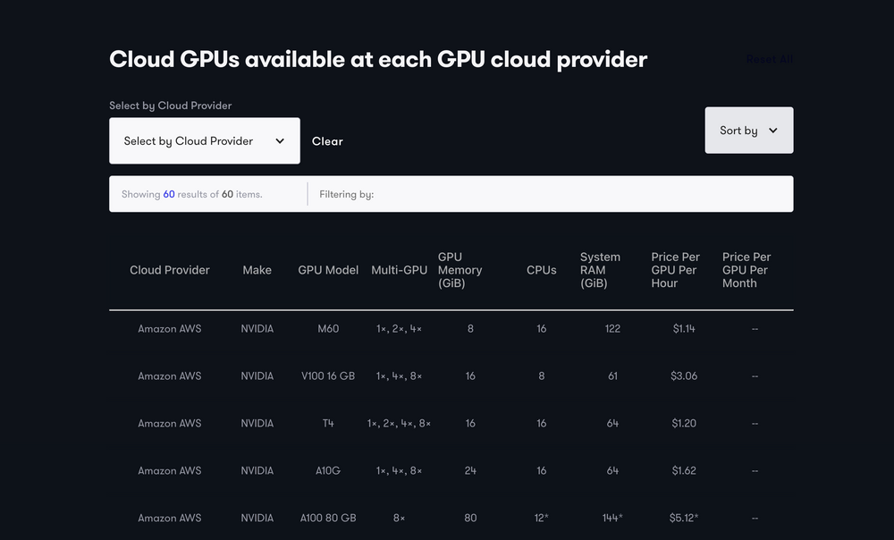Click the System RAM (GiB) header

coord(600,269)
